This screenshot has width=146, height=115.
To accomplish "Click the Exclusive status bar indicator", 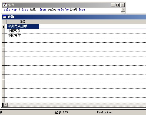I will (104, 112).
